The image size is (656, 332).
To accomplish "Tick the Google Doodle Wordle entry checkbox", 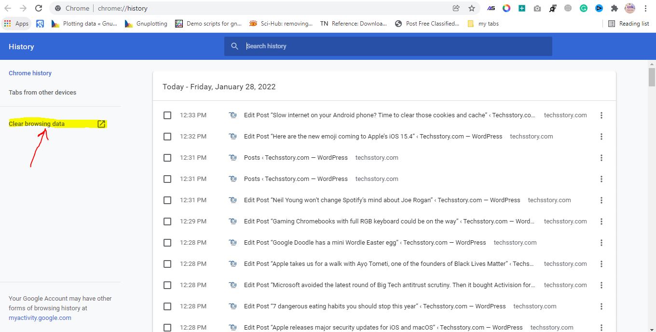I will tap(167, 243).
